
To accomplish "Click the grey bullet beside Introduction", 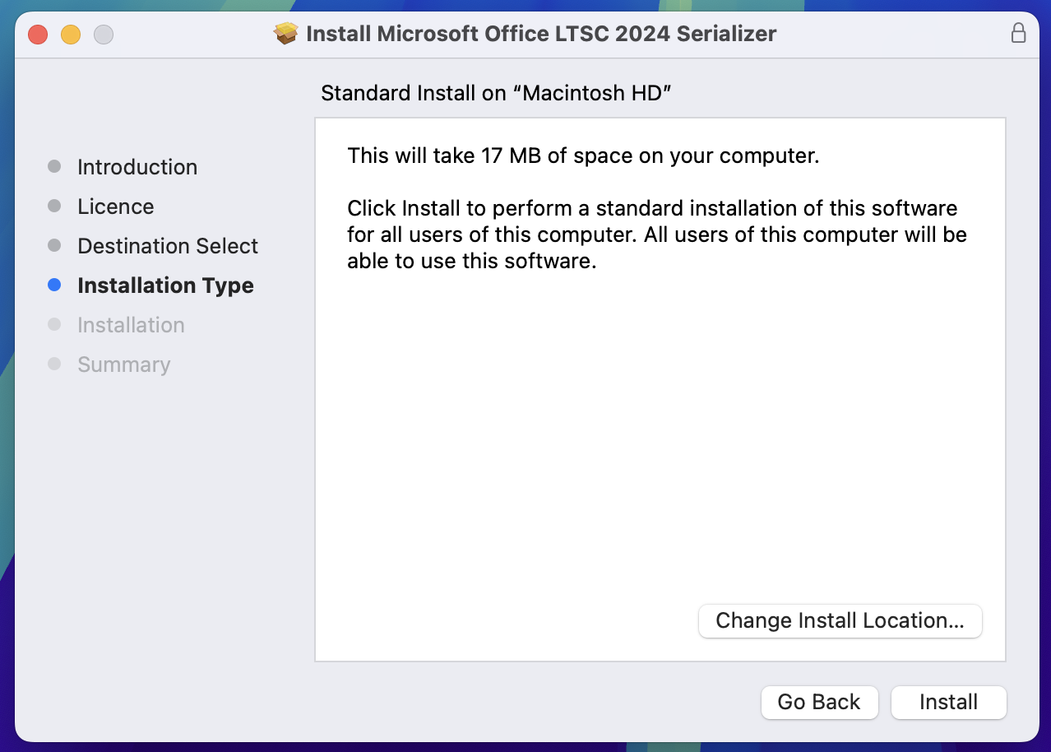I will click(54, 166).
